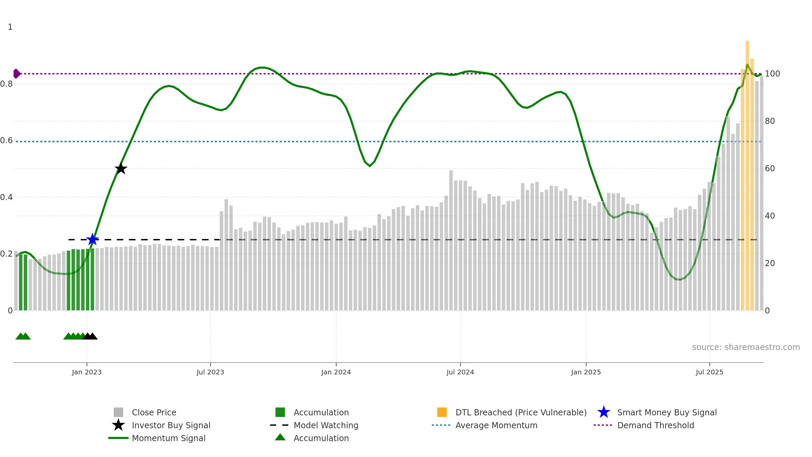Click the tallest orange DTL Breached bar
The height and width of the screenshot is (457, 812).
747,175
